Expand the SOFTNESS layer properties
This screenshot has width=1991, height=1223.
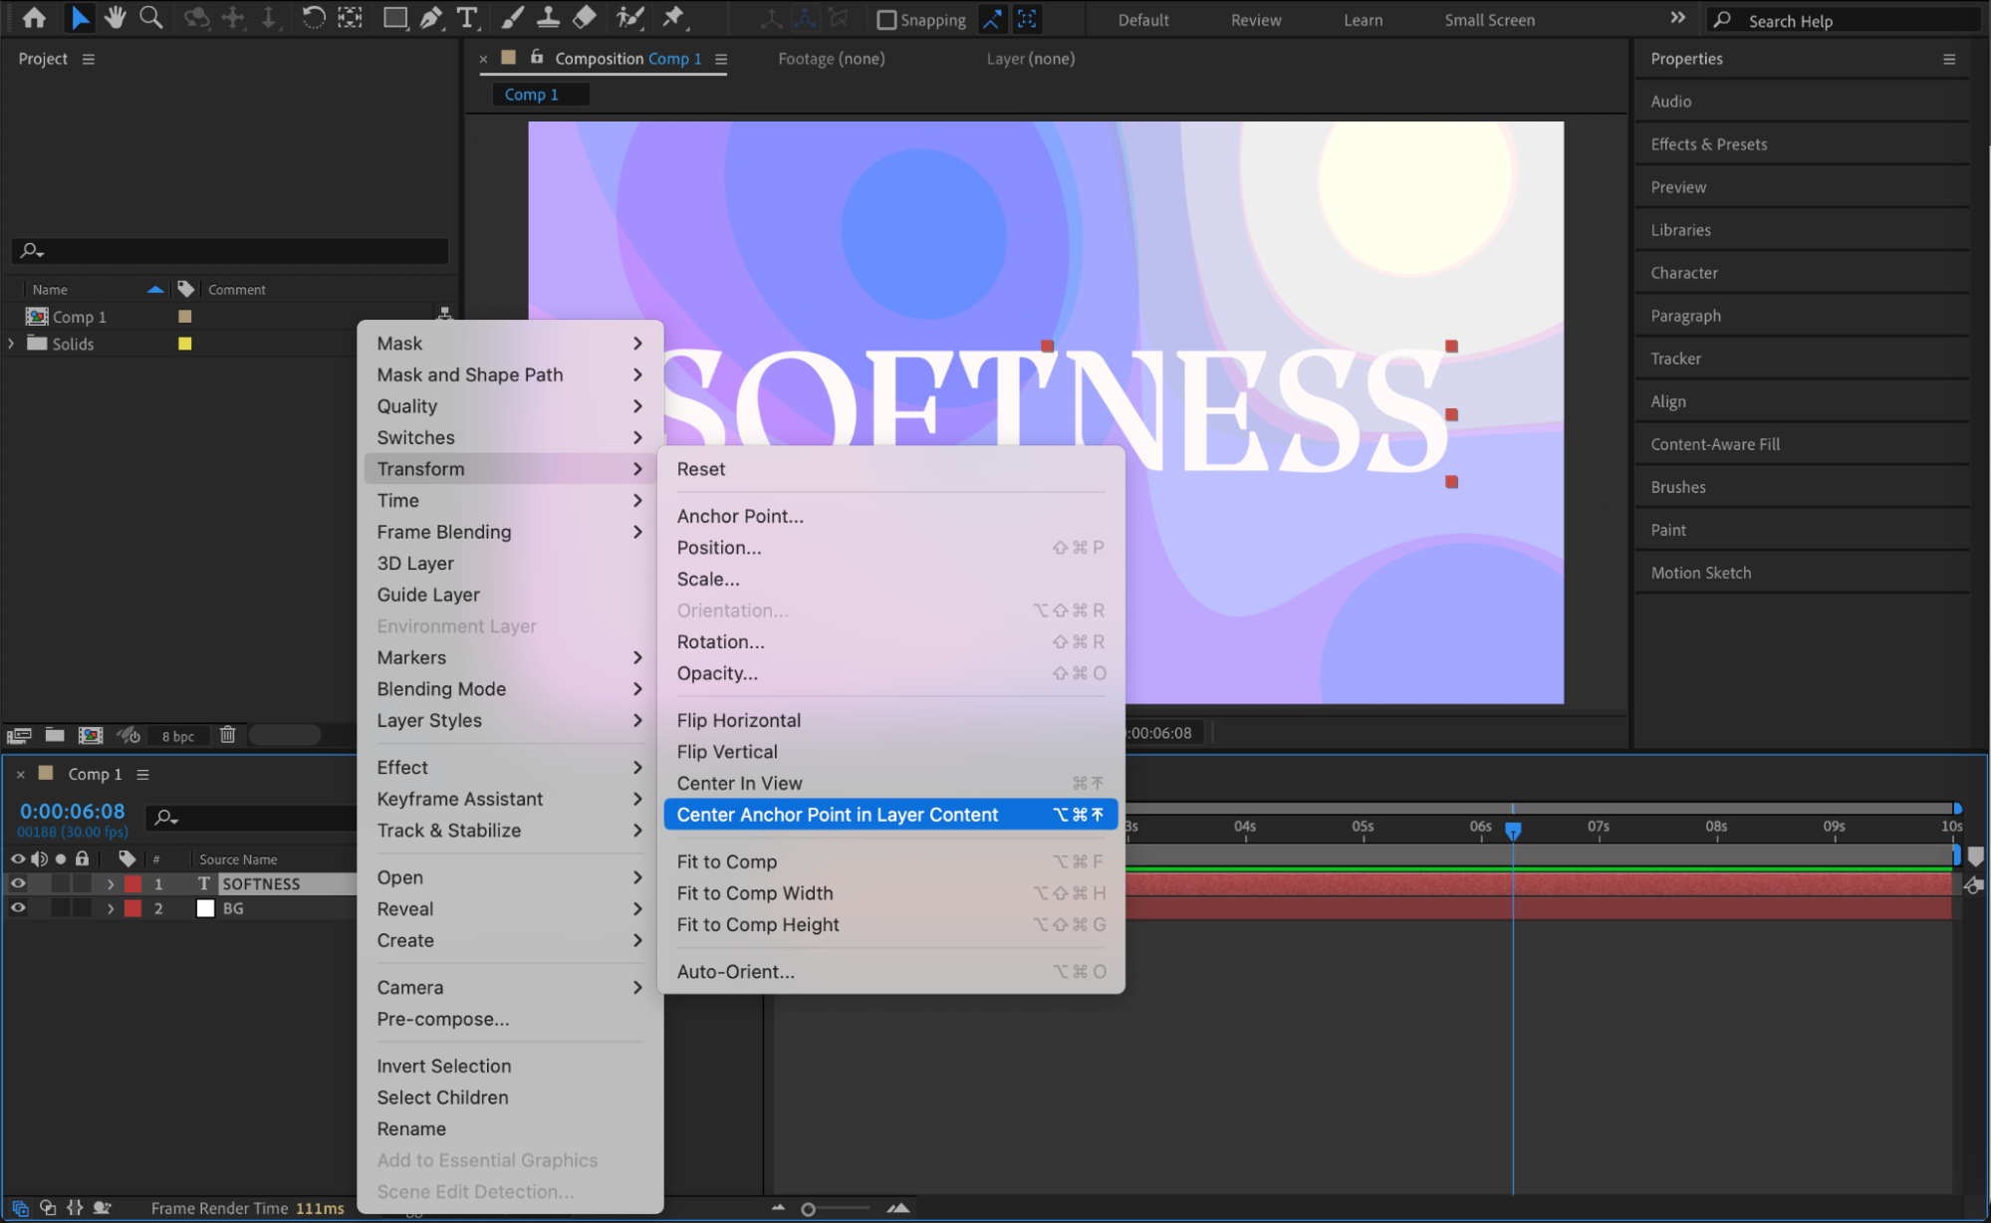pyautogui.click(x=111, y=884)
